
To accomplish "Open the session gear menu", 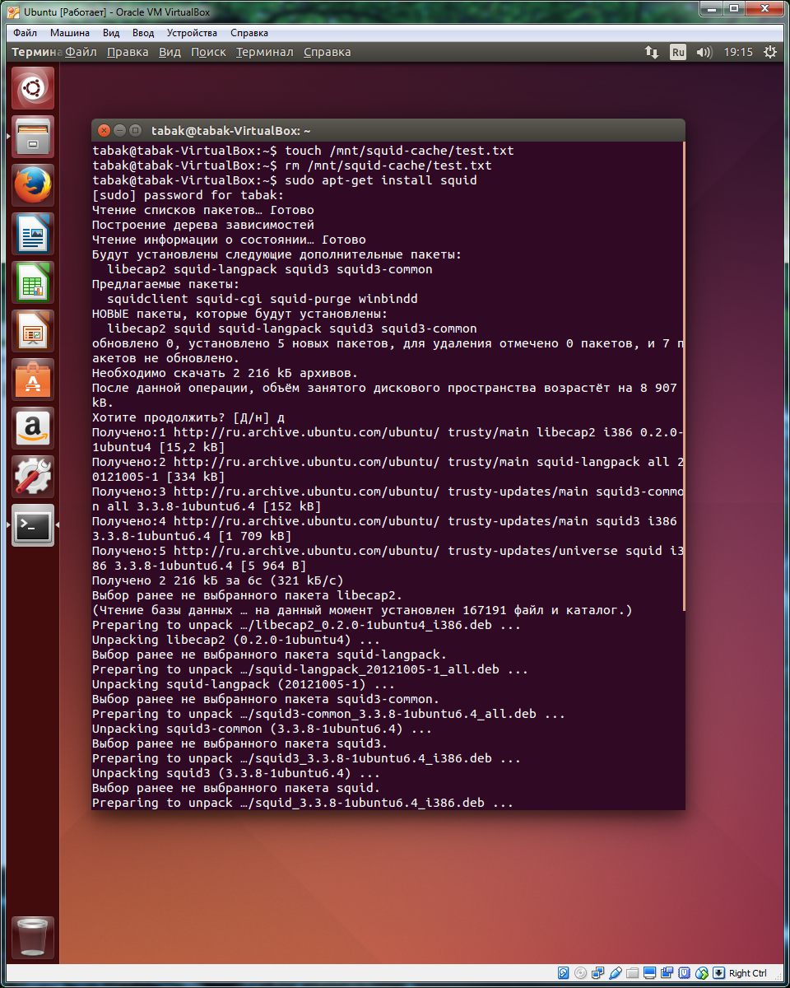I will coord(769,52).
